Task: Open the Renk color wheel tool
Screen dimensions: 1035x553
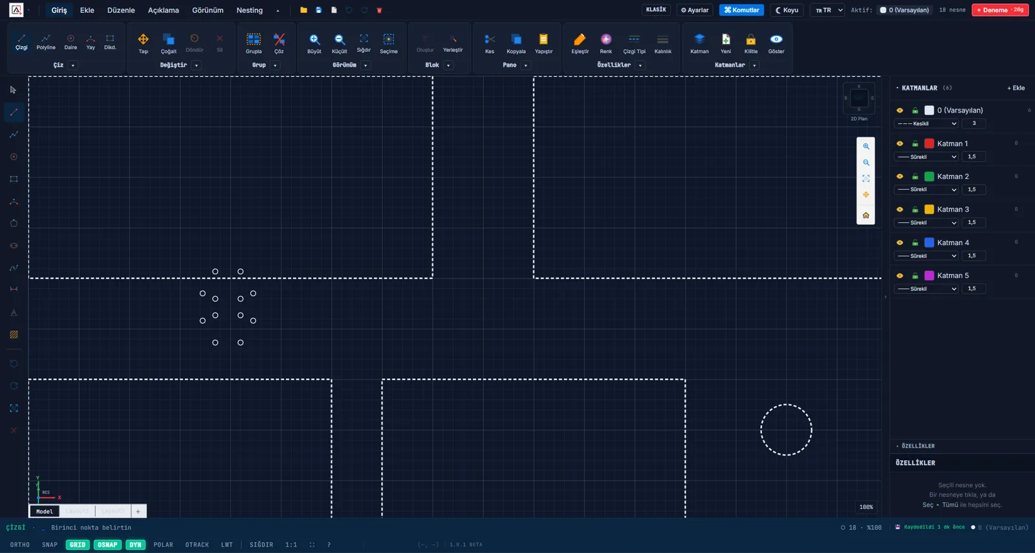Action: (605, 43)
